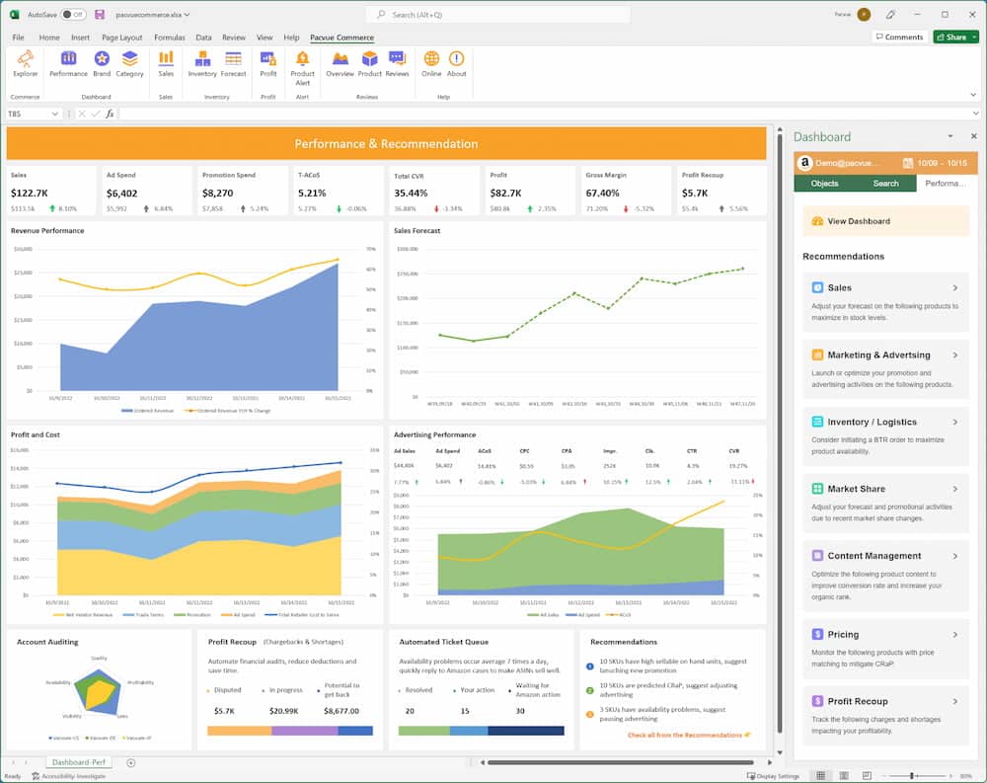Image resolution: width=987 pixels, height=783 pixels.
Task: Open the Explorer tool in the ribbon
Action: [x=25, y=63]
